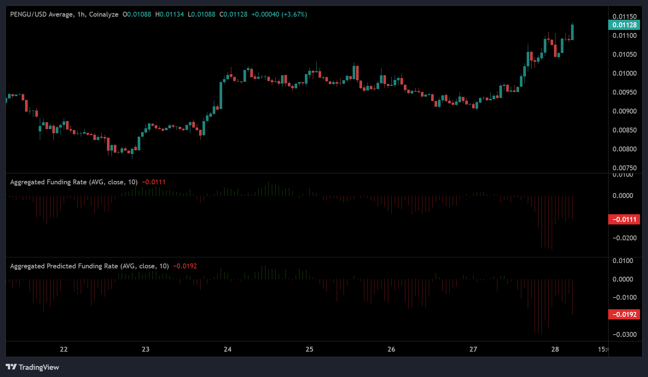648x377 pixels.
Task: Select date label 24 on time axis
Action: [228, 349]
